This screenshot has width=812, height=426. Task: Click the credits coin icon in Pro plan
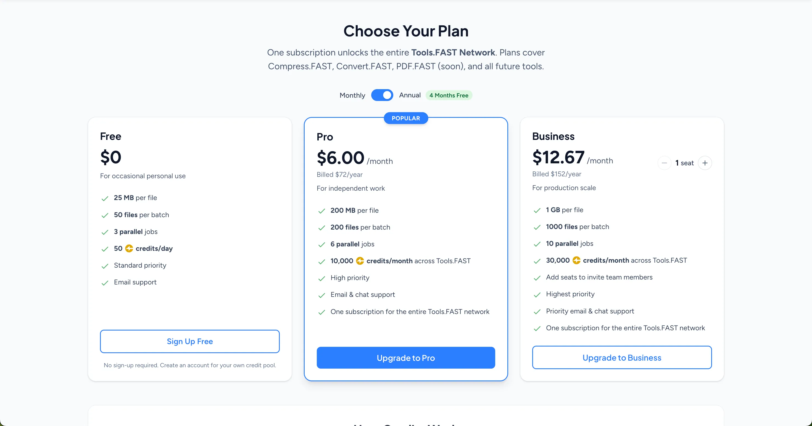[360, 261]
